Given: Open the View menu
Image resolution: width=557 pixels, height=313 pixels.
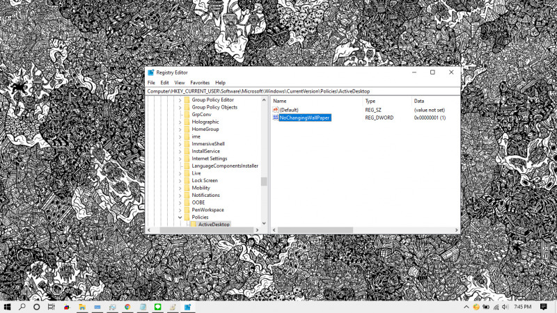Looking at the screenshot, I should coord(180,83).
